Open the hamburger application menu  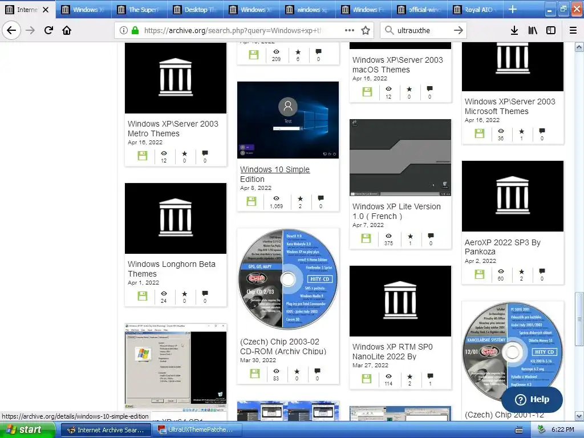tap(573, 30)
